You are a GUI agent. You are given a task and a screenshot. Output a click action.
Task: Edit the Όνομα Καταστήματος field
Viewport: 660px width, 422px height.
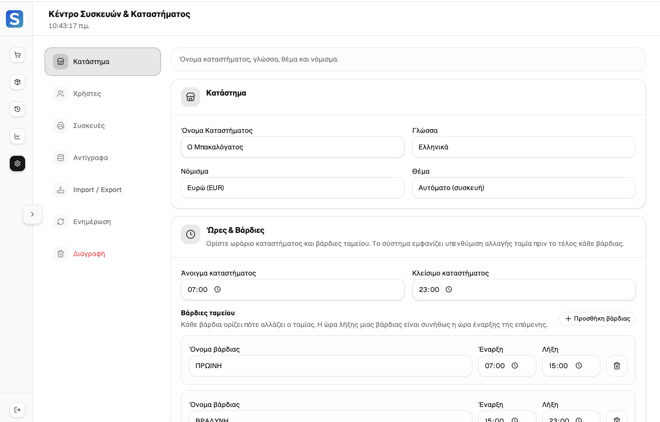click(x=292, y=147)
